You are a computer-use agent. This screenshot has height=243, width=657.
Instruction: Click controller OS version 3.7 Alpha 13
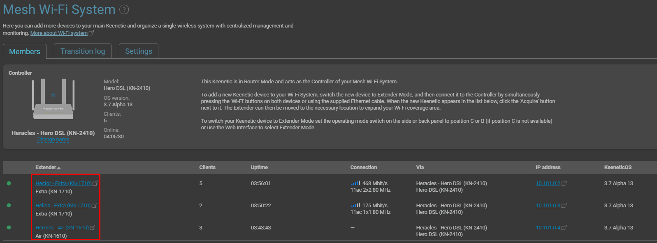[x=118, y=105]
